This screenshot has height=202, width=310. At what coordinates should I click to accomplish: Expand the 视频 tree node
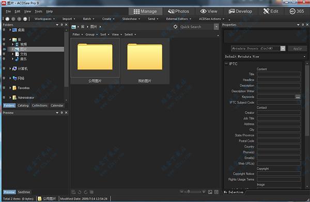point(13,44)
